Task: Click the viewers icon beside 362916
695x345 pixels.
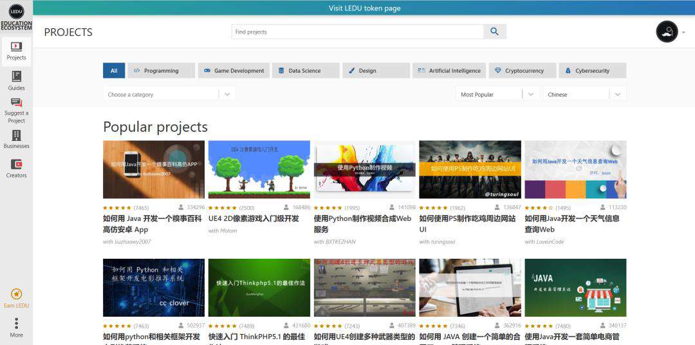Action: tap(497, 326)
